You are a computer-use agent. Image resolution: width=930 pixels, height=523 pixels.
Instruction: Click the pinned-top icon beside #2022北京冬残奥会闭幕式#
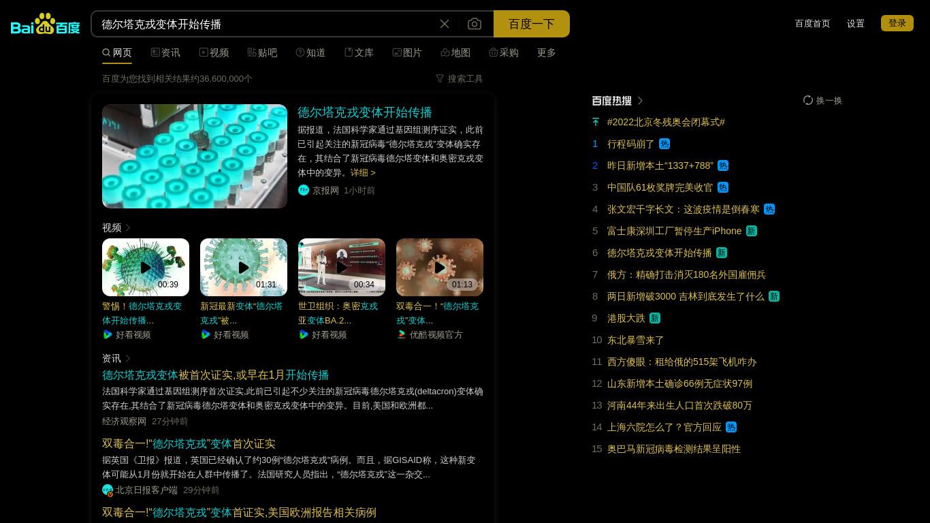[x=596, y=122]
